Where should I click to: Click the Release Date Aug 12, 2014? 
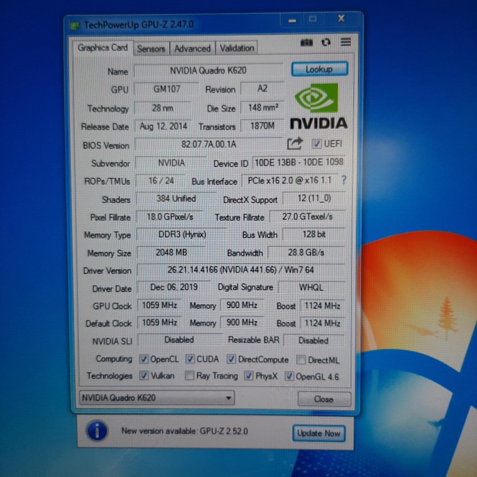pyautogui.click(x=163, y=126)
